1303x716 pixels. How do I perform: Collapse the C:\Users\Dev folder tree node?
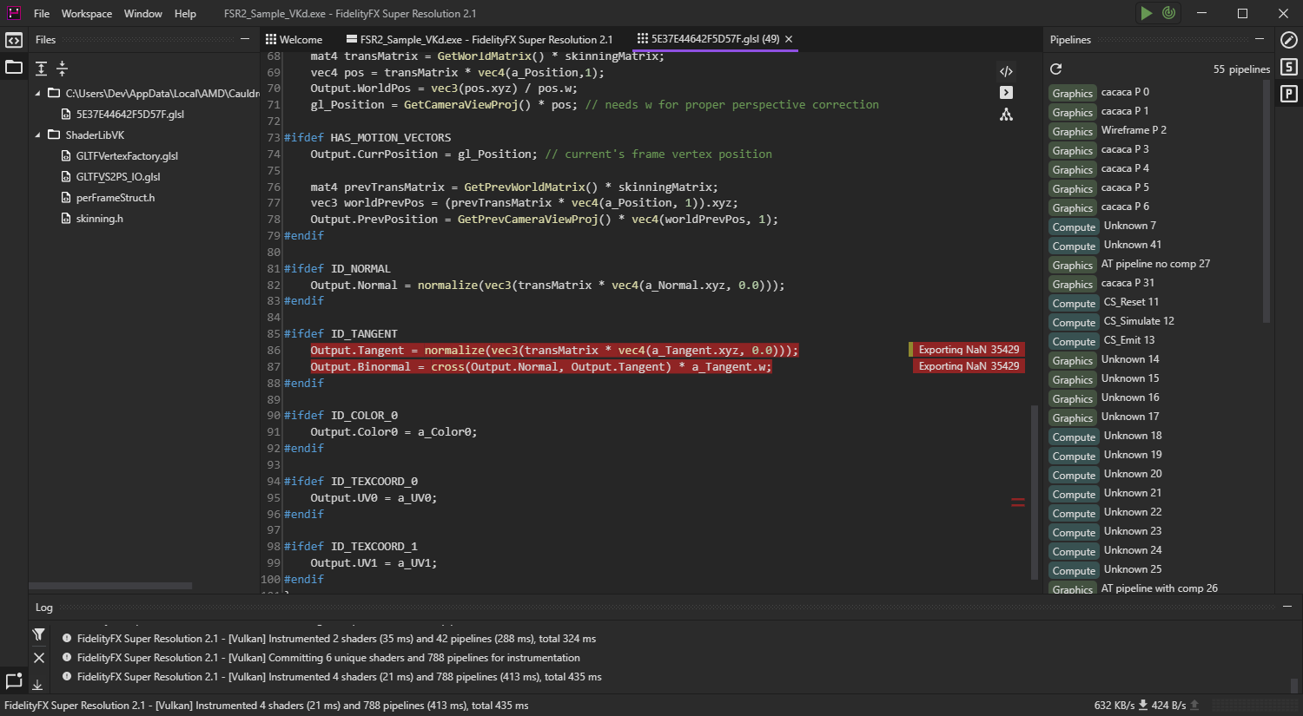(38, 94)
